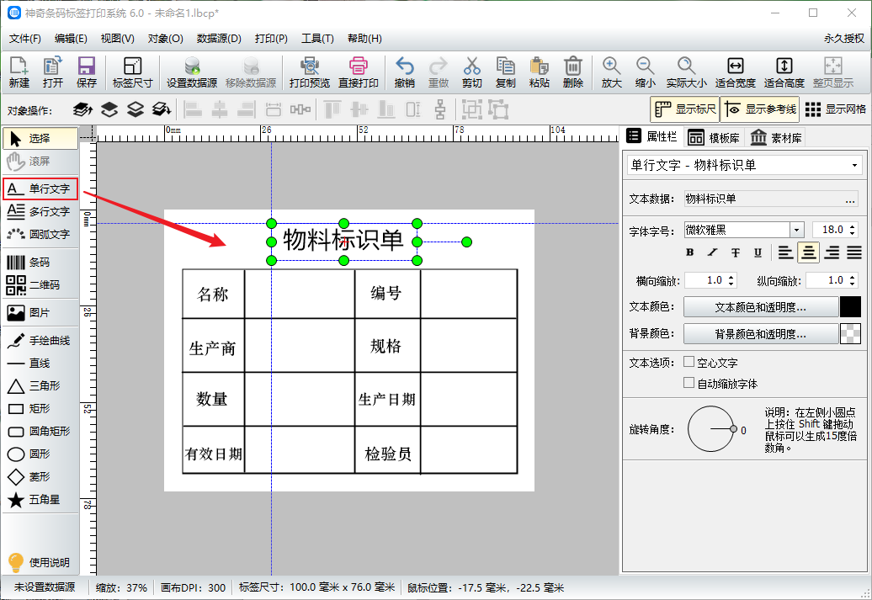Image resolution: width=872 pixels, height=600 pixels.
Task: Open the 文件(F) menu
Action: click(x=25, y=39)
